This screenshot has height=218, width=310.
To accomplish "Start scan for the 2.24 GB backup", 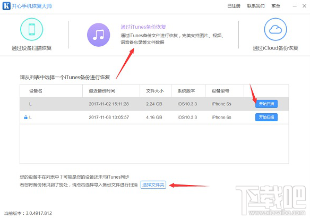I will tap(266, 104).
